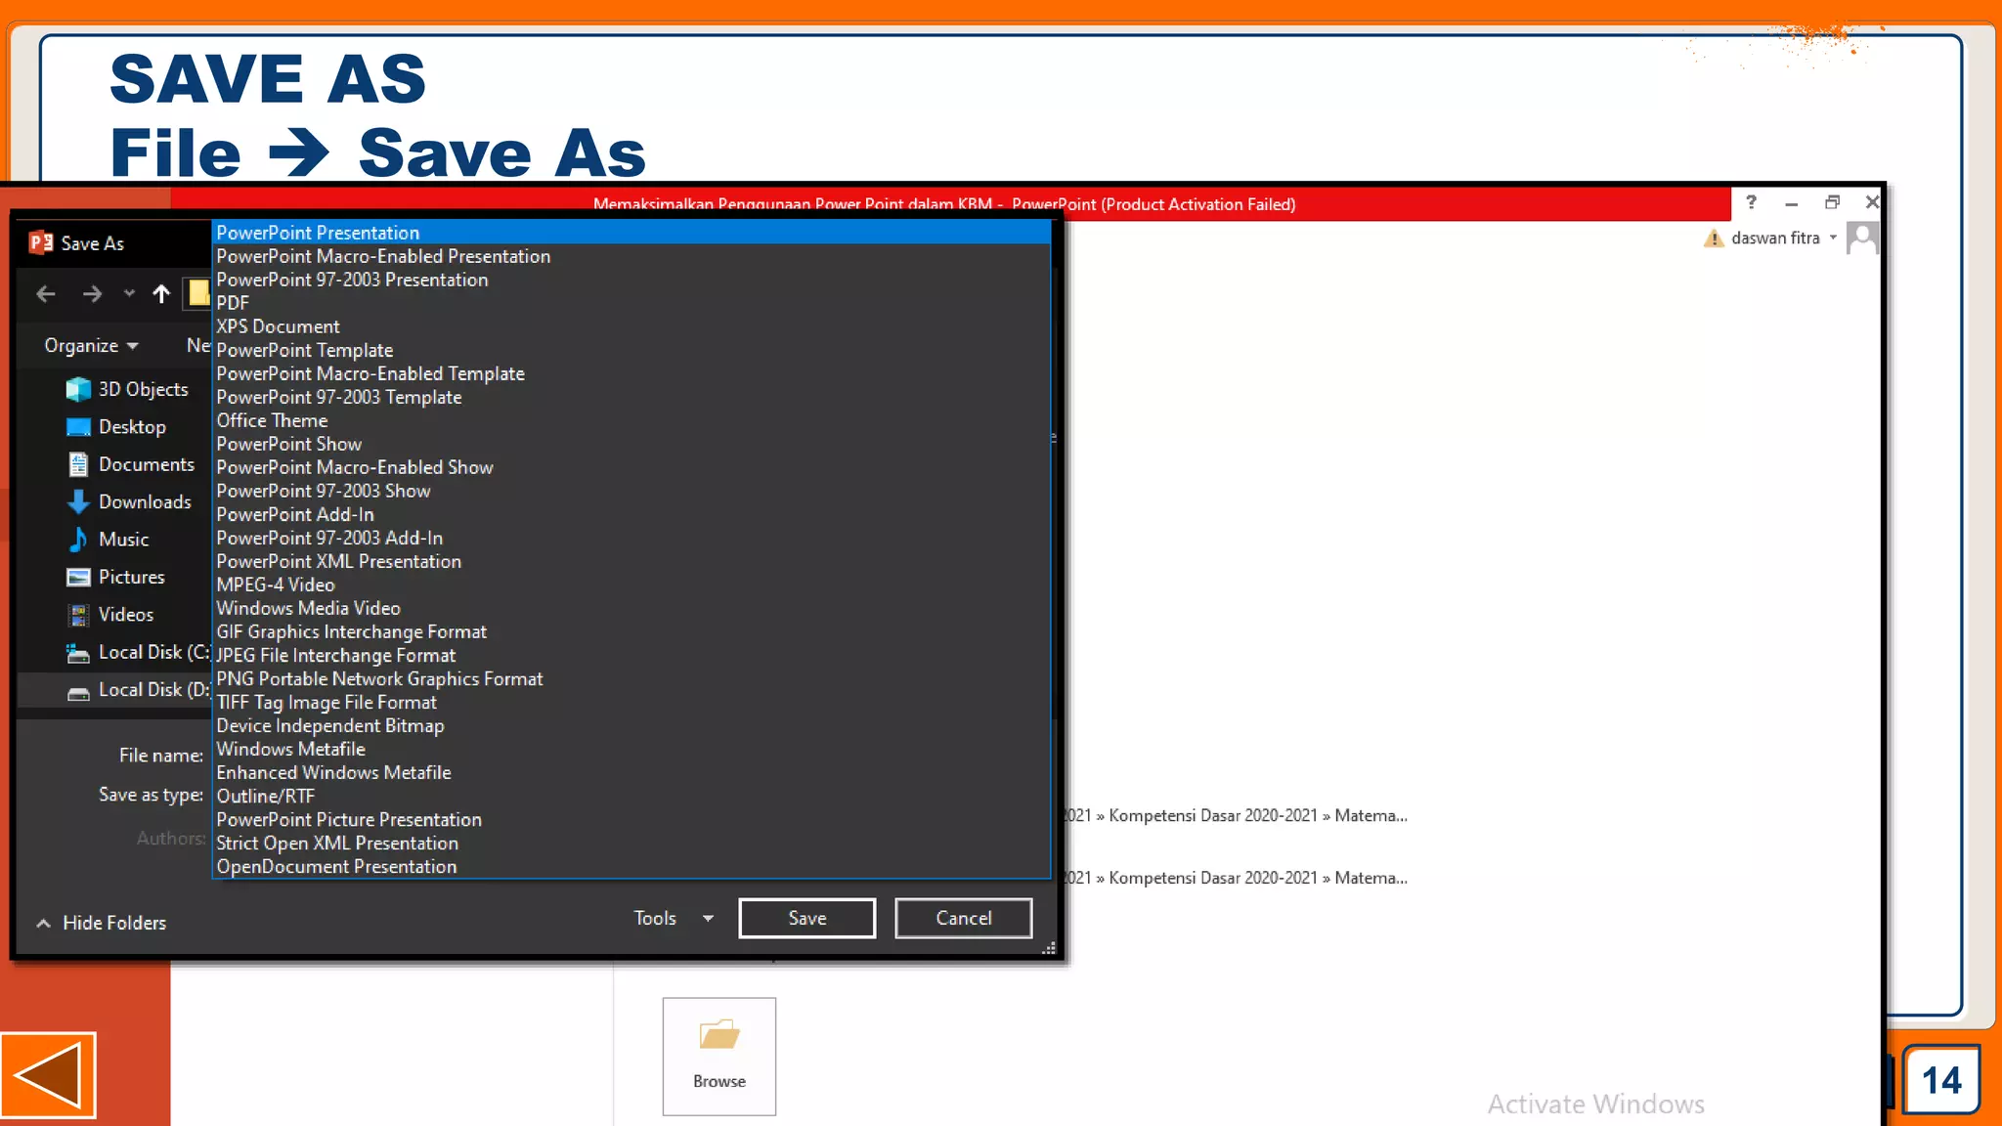
Task: Choose PDF from the file type list
Action: point(233,303)
